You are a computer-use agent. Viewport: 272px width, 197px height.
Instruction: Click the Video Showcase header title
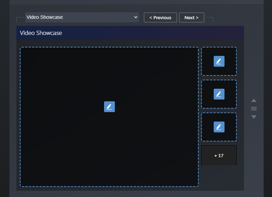coord(41,33)
